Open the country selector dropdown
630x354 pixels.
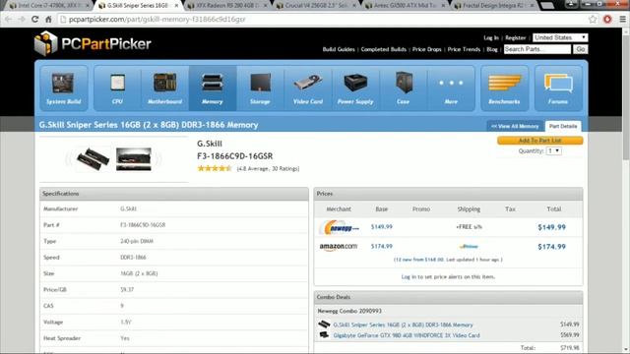pyautogui.click(x=560, y=37)
